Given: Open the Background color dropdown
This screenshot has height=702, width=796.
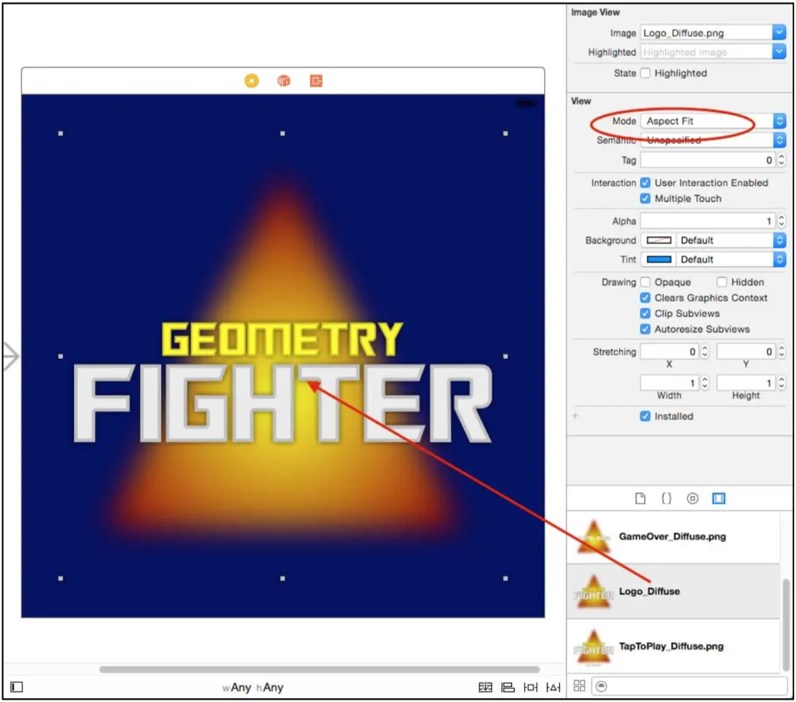Looking at the screenshot, I should (x=712, y=241).
